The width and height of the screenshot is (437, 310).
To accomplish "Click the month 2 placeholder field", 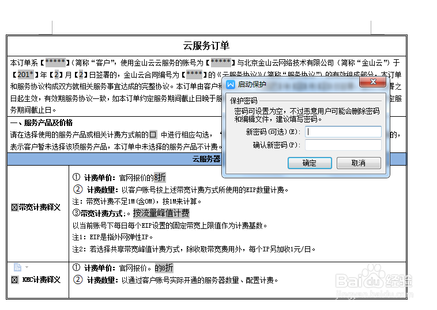I will click(57, 75).
